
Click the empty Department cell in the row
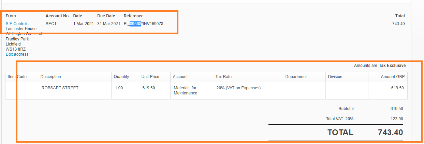coord(304,91)
